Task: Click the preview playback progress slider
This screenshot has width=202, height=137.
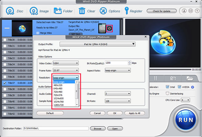Action: pos(170,69)
